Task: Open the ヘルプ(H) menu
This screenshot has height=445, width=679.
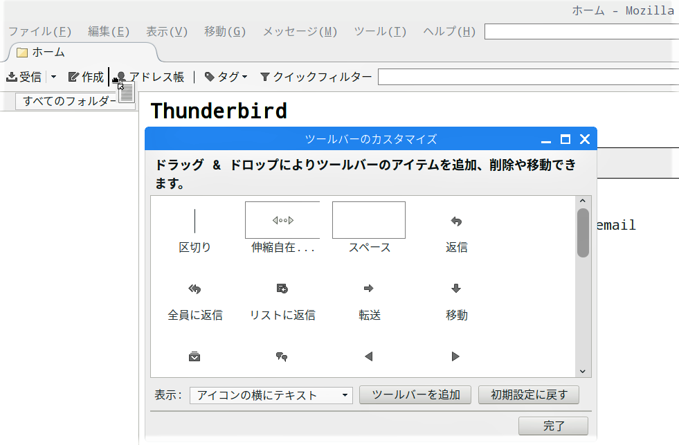Action: 449,32
